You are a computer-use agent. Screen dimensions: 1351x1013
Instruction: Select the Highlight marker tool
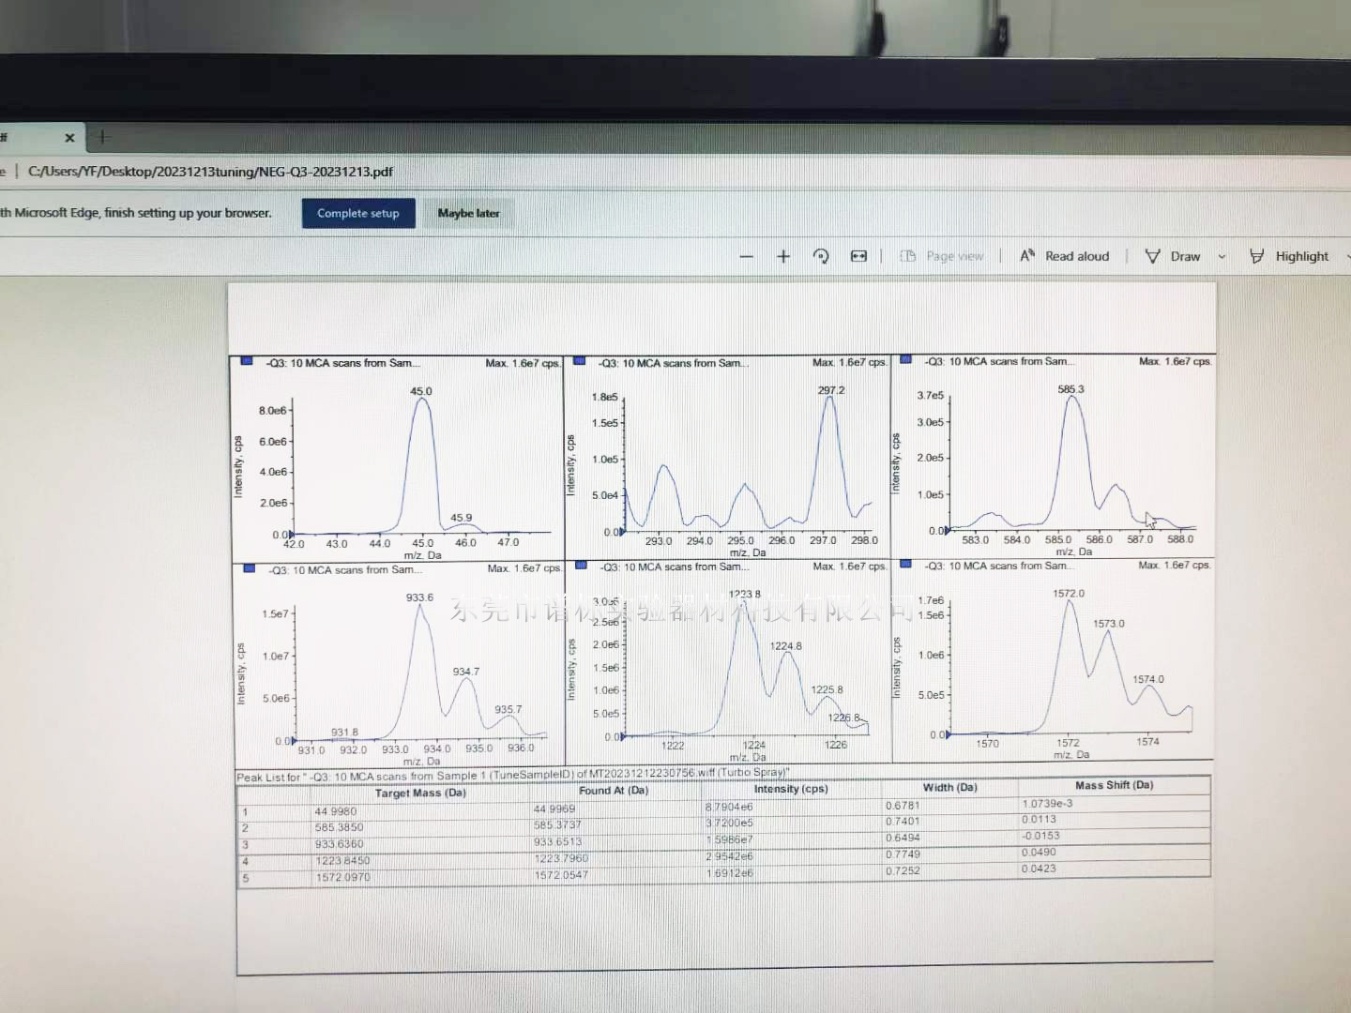(1289, 256)
